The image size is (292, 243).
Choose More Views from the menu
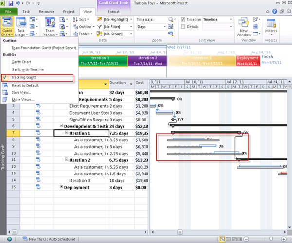(x=22, y=99)
